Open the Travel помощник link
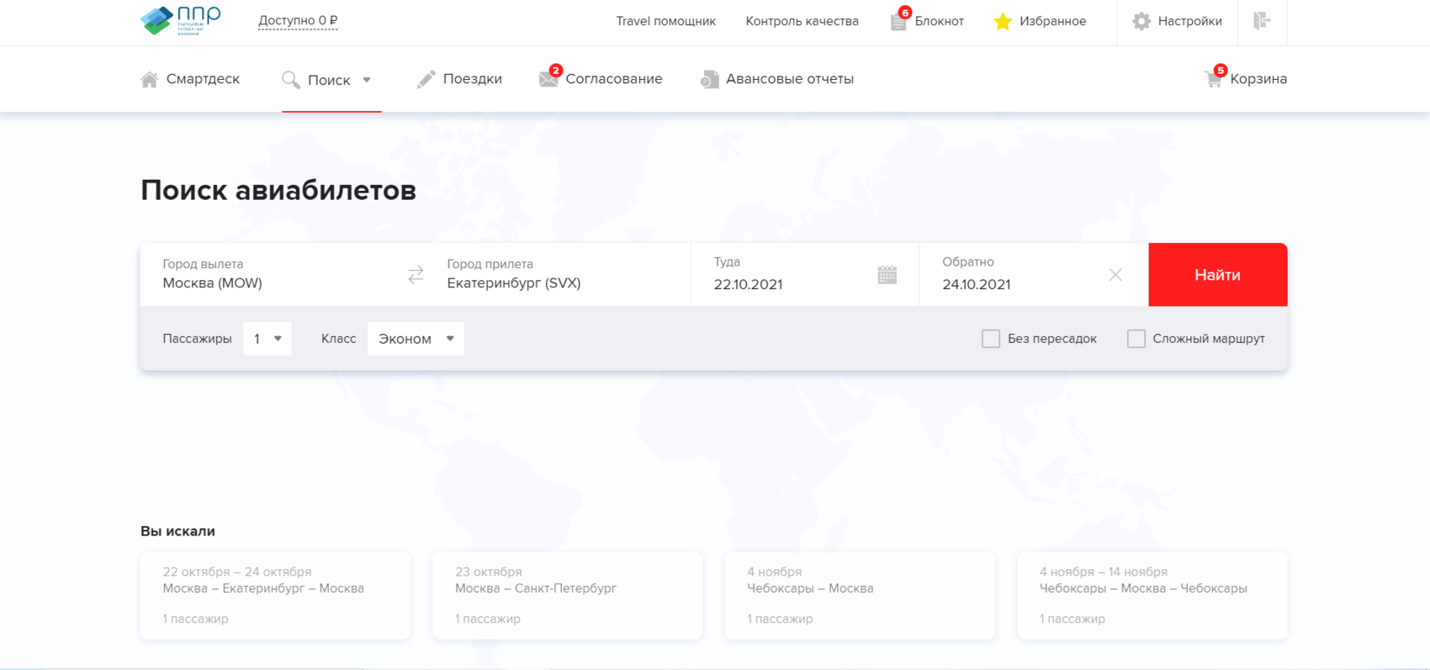The width and height of the screenshot is (1430, 670). click(665, 21)
